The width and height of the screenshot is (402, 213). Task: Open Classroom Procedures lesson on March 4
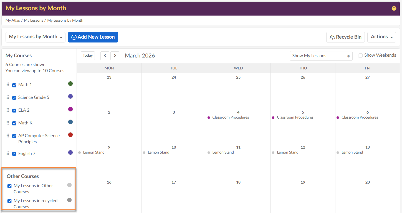point(230,117)
